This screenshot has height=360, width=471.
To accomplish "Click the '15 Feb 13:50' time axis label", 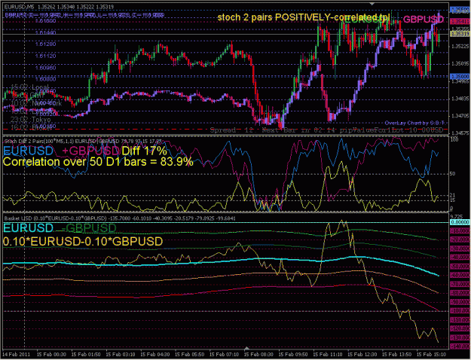I will point(396,354).
